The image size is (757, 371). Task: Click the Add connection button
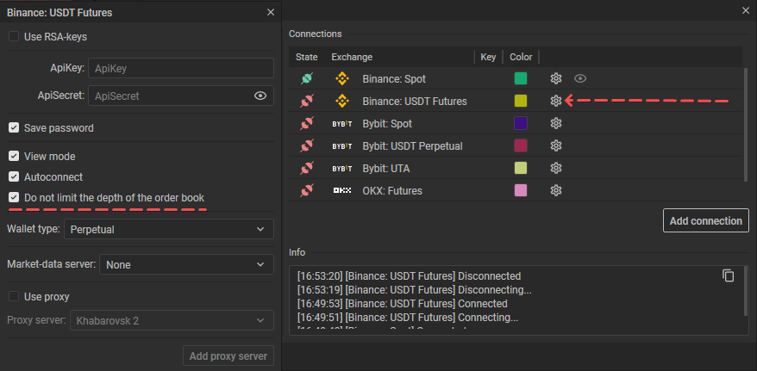click(705, 220)
